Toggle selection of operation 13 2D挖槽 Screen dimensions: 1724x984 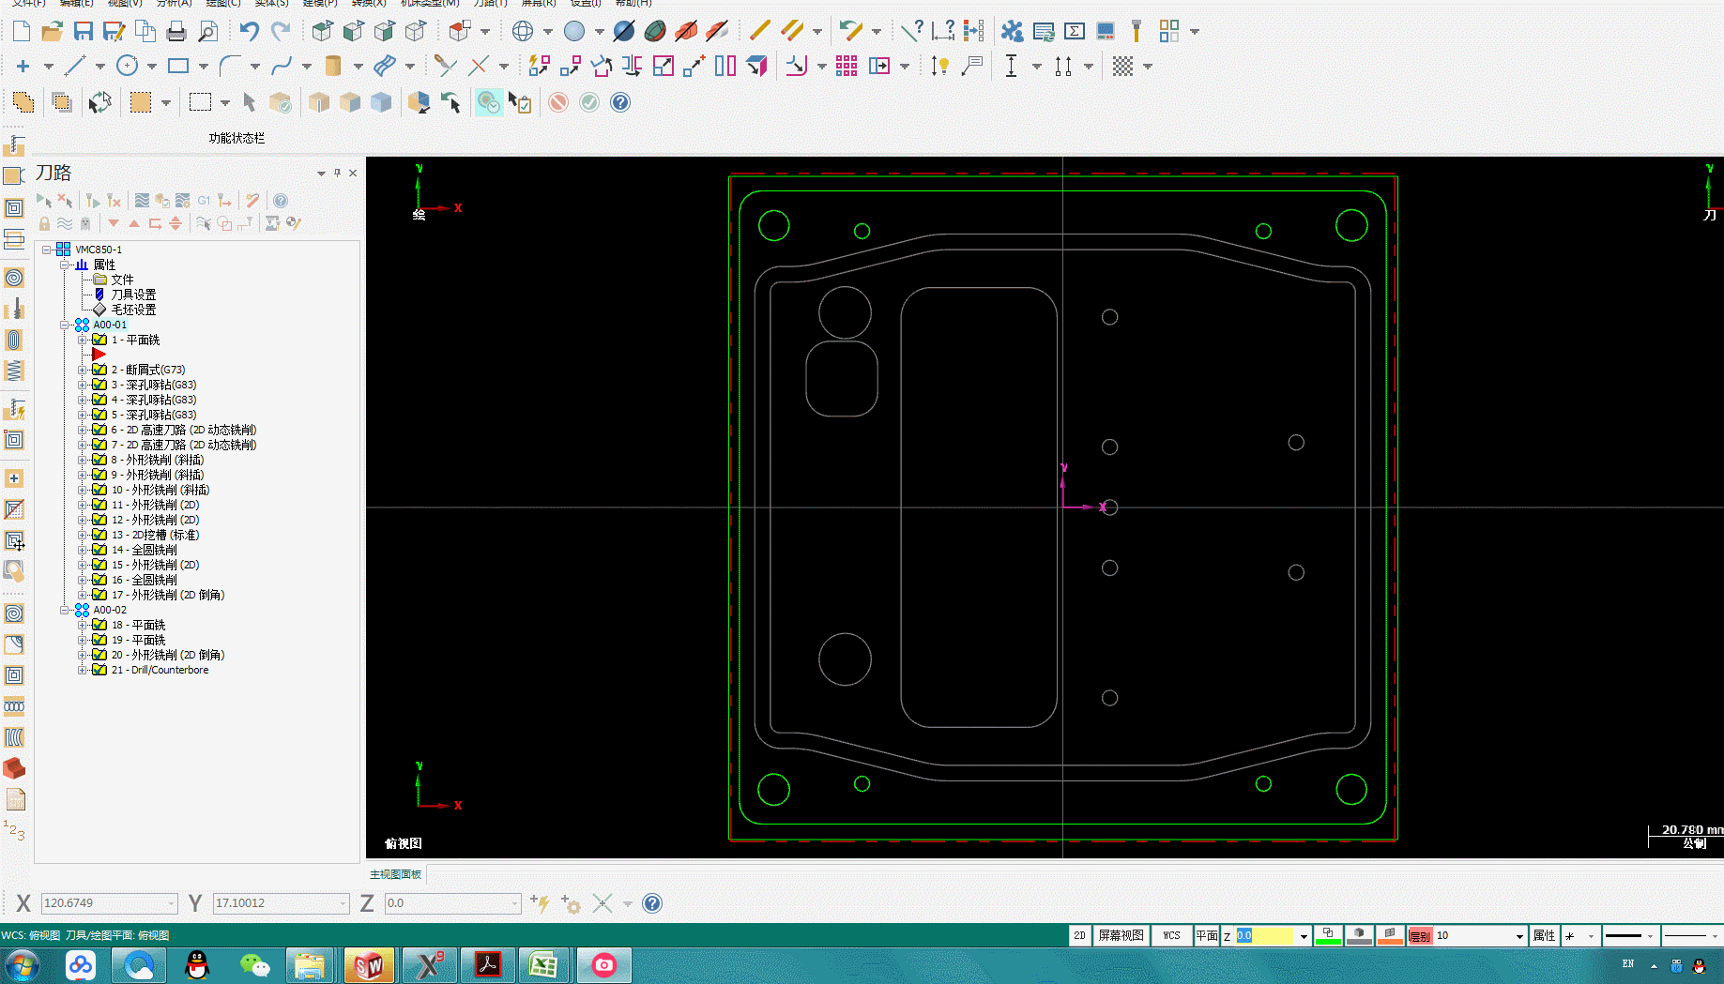[99, 535]
